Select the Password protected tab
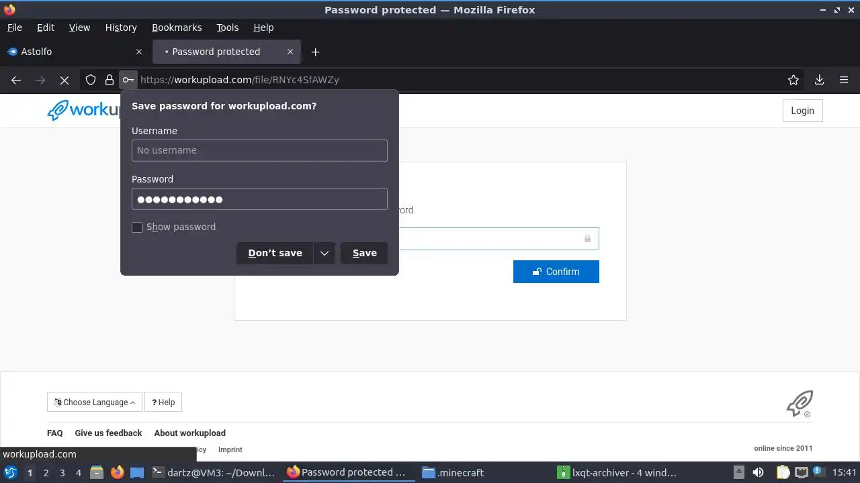 [226, 52]
